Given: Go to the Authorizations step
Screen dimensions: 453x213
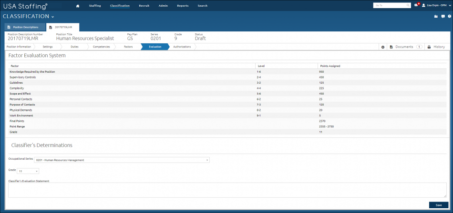Looking at the screenshot, I should pos(182,47).
